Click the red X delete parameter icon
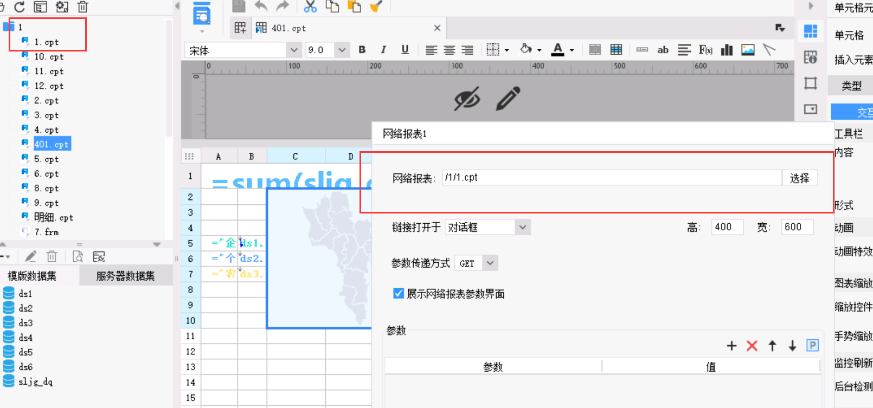873x408 pixels. 752,346
